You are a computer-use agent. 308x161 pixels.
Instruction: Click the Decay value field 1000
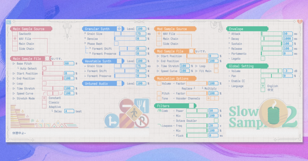tap(288, 39)
